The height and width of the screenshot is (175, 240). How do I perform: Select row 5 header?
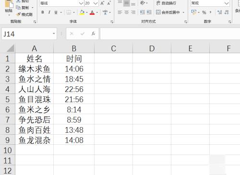click(8, 99)
